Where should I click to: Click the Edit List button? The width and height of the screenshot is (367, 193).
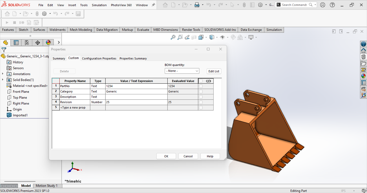[214, 71]
